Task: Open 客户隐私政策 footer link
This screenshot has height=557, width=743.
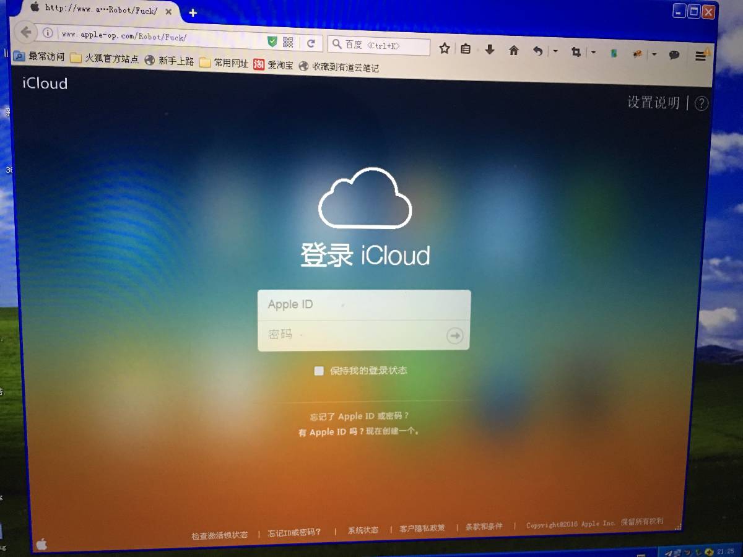Action: pos(422,529)
